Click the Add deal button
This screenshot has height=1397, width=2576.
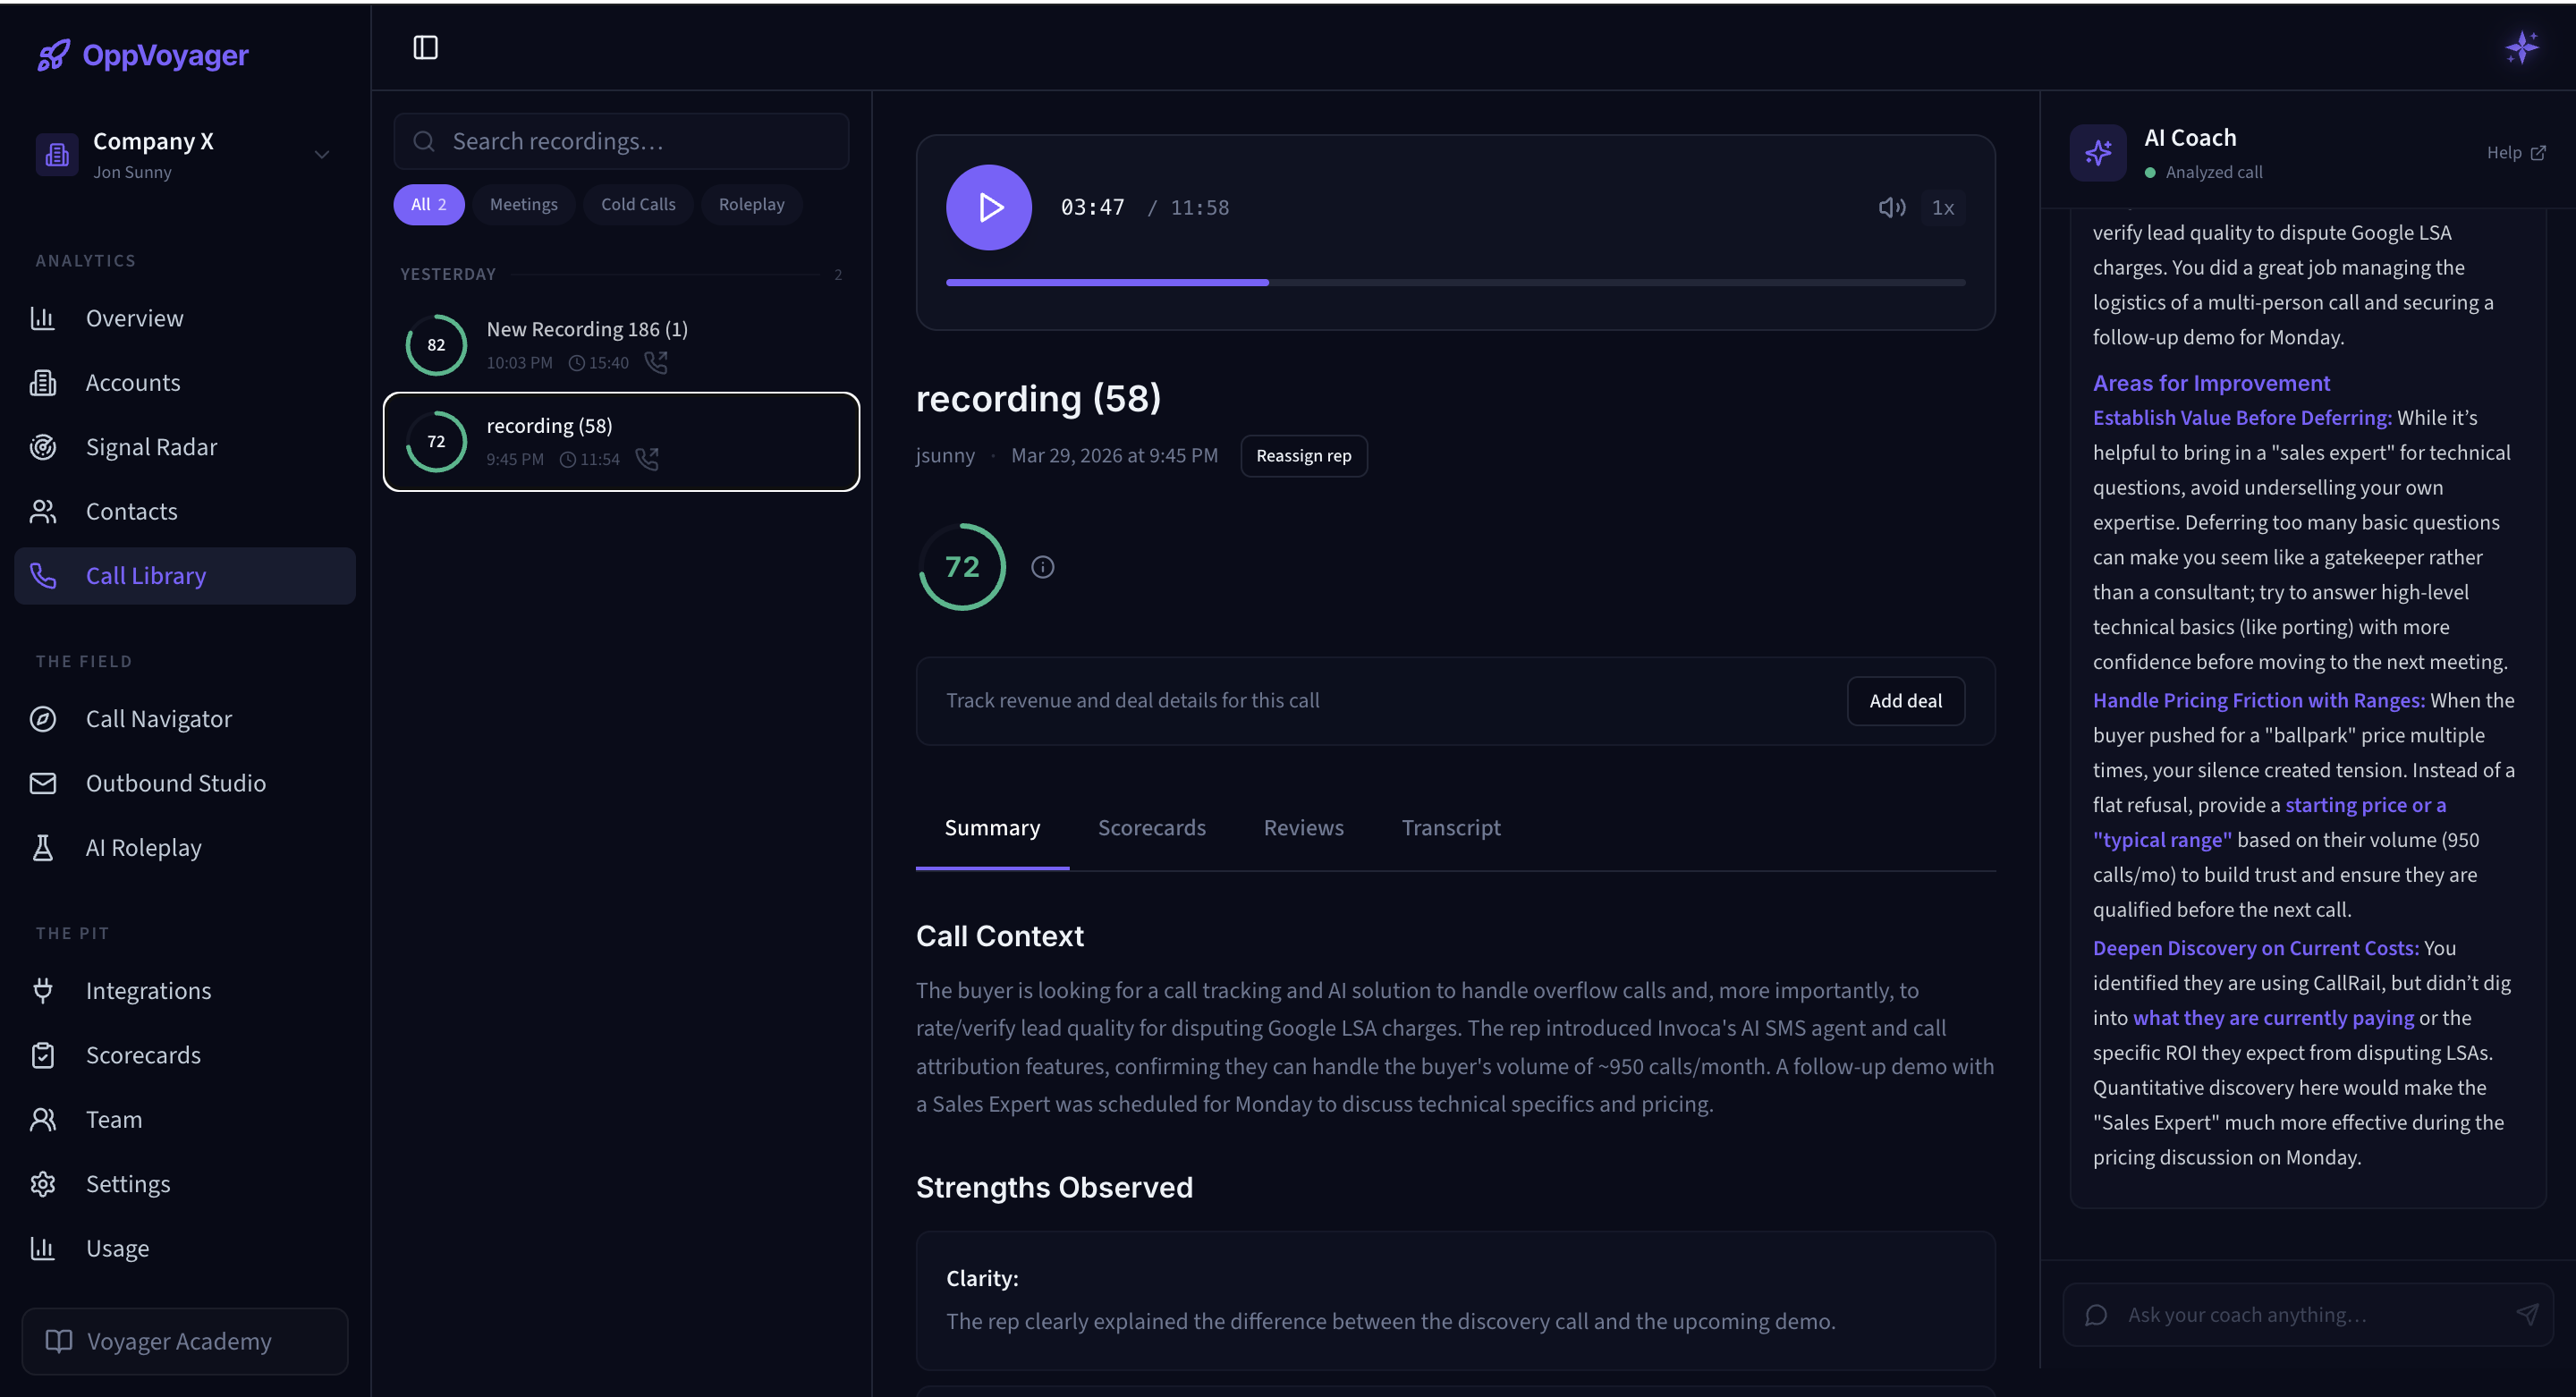pos(1905,701)
